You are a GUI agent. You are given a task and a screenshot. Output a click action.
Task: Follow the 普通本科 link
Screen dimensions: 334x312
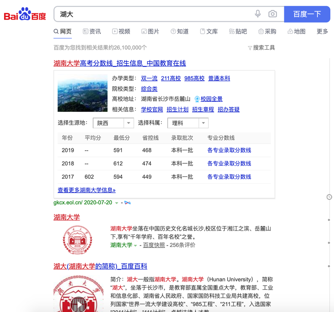[x=219, y=78]
